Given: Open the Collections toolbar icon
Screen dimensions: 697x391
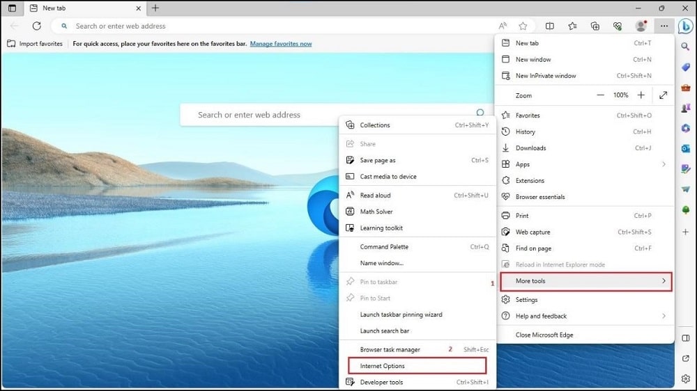Looking at the screenshot, I should [595, 26].
